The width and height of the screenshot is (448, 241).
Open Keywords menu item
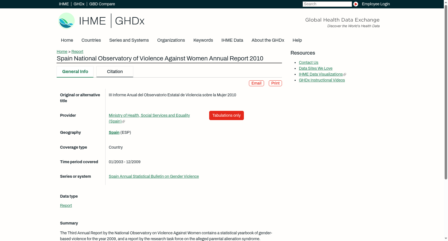tap(203, 40)
